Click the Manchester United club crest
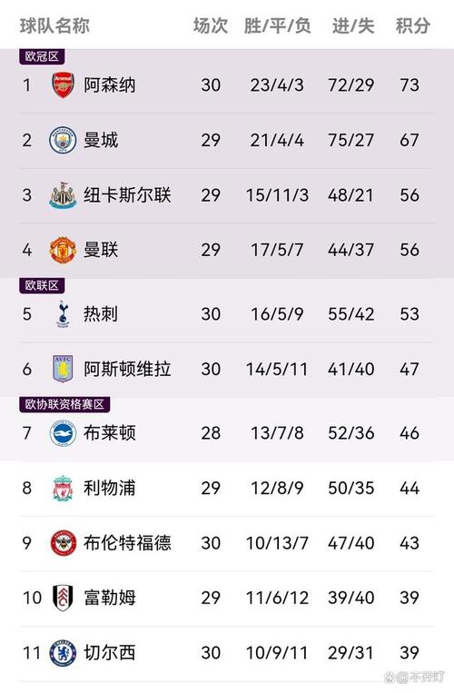This screenshot has height=693, width=454. (63, 250)
